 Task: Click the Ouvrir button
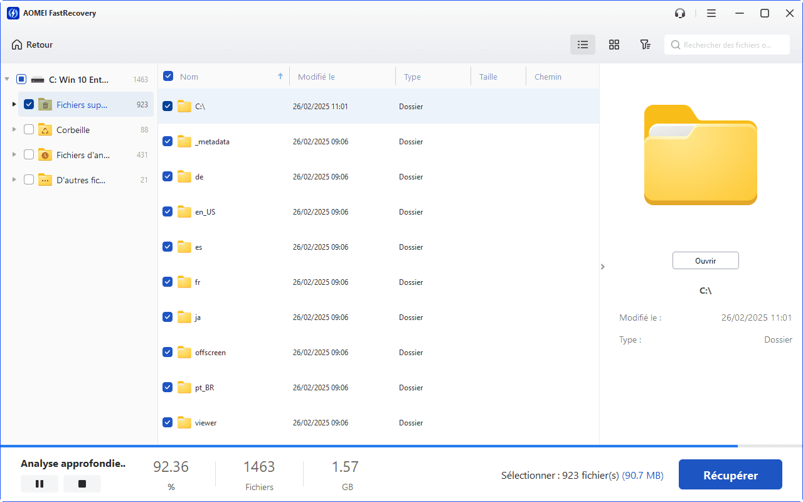(x=705, y=260)
